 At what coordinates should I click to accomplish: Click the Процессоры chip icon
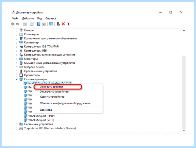click(x=21, y=75)
